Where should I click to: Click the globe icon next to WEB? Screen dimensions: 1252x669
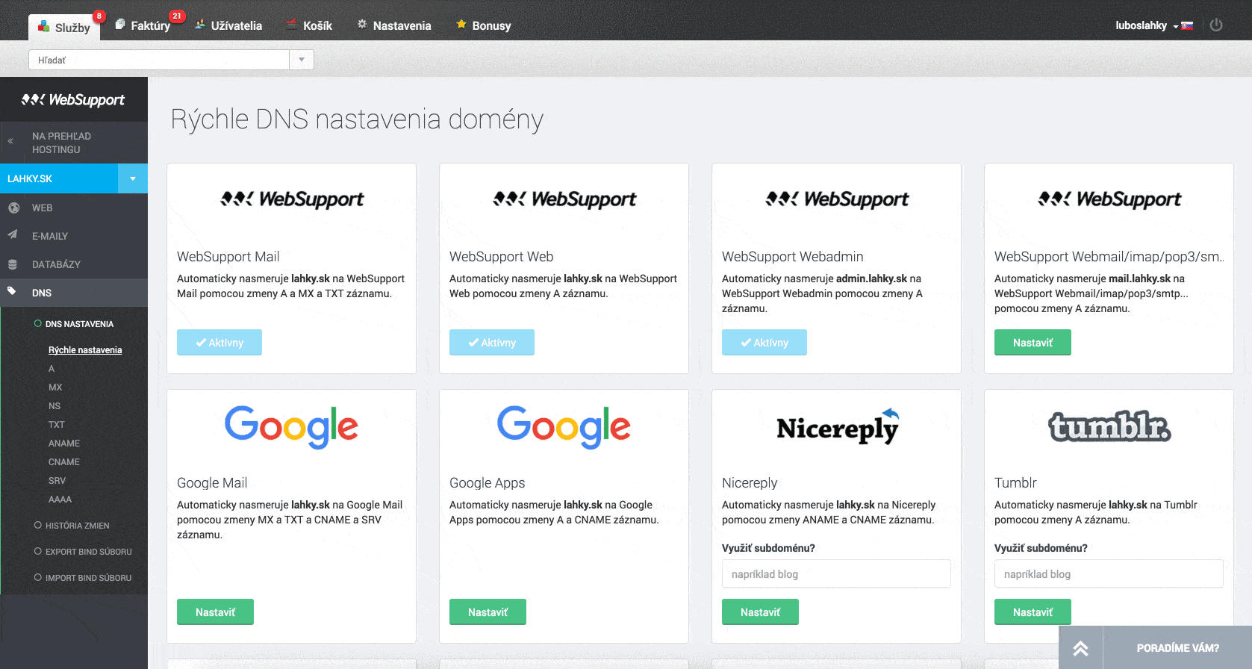[13, 208]
